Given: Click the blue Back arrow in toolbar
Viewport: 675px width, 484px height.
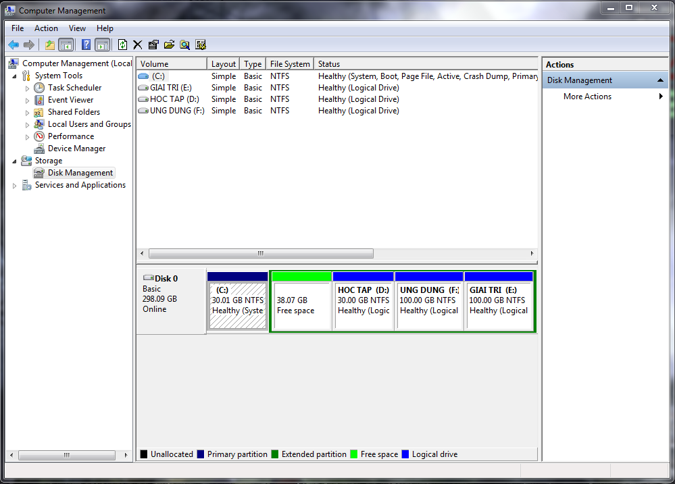Looking at the screenshot, I should coord(13,45).
